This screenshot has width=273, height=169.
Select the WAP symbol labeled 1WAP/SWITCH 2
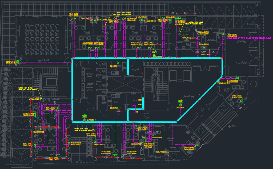click(x=84, y=116)
